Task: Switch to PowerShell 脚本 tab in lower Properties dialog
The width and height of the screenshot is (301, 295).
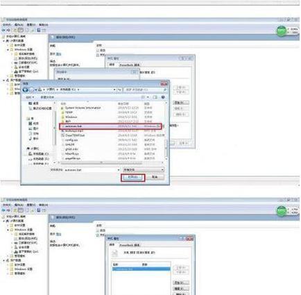Action: [130, 245]
